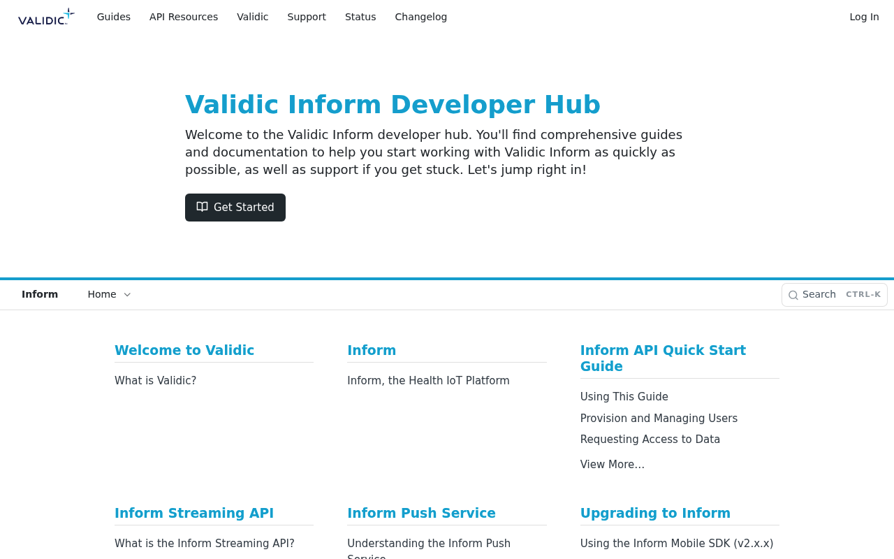Open Understanding the Inform Push Service

tap(429, 549)
